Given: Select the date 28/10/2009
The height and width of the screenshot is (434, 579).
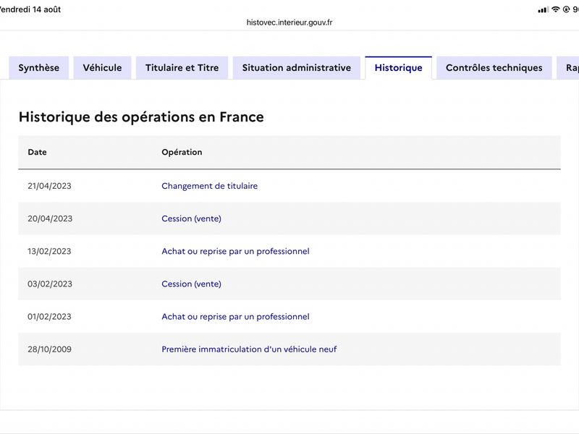Looking at the screenshot, I should [x=49, y=349].
